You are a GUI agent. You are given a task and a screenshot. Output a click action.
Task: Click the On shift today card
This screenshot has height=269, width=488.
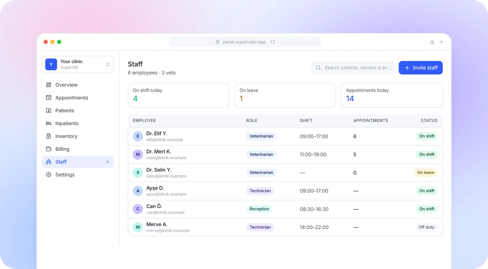point(178,95)
